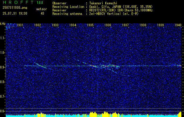Click the yellow signal strength peak below 1935
This screenshot has width=184, height=117.
[93, 114]
